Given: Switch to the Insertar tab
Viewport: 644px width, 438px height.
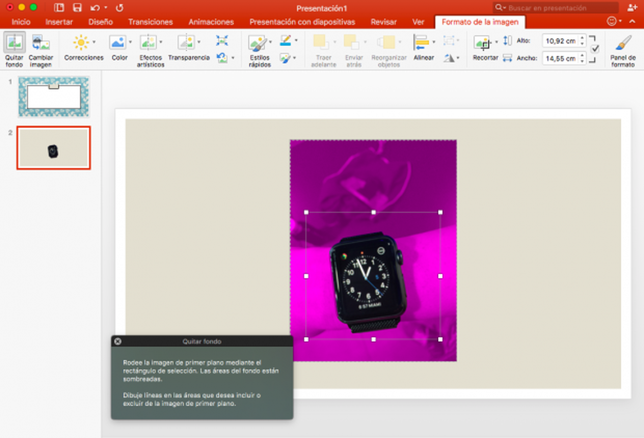Looking at the screenshot, I should pos(59,22).
